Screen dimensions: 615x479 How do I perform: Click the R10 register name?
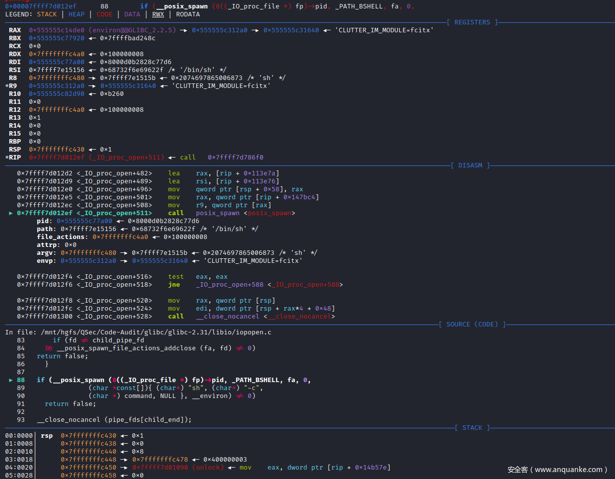click(15, 94)
